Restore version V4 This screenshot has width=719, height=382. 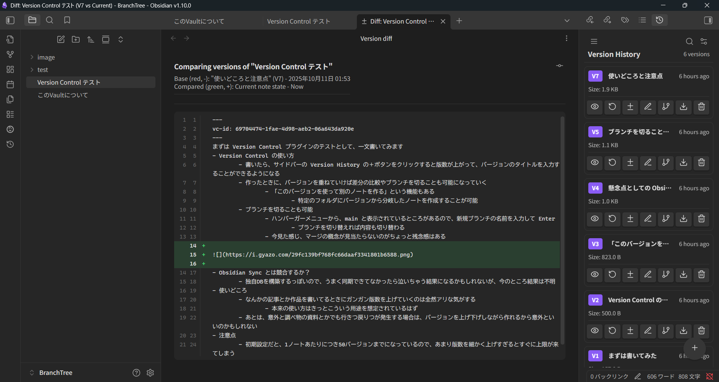pos(612,219)
